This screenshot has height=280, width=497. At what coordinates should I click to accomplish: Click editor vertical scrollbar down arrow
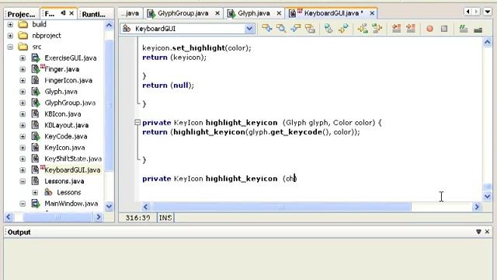(488, 196)
